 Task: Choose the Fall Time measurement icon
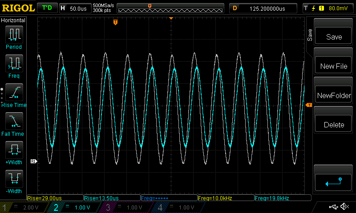click(x=14, y=121)
